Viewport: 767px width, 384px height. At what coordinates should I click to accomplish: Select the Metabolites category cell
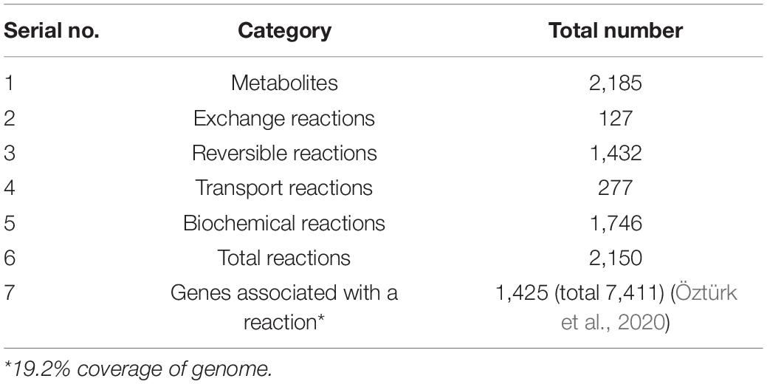tap(284, 83)
